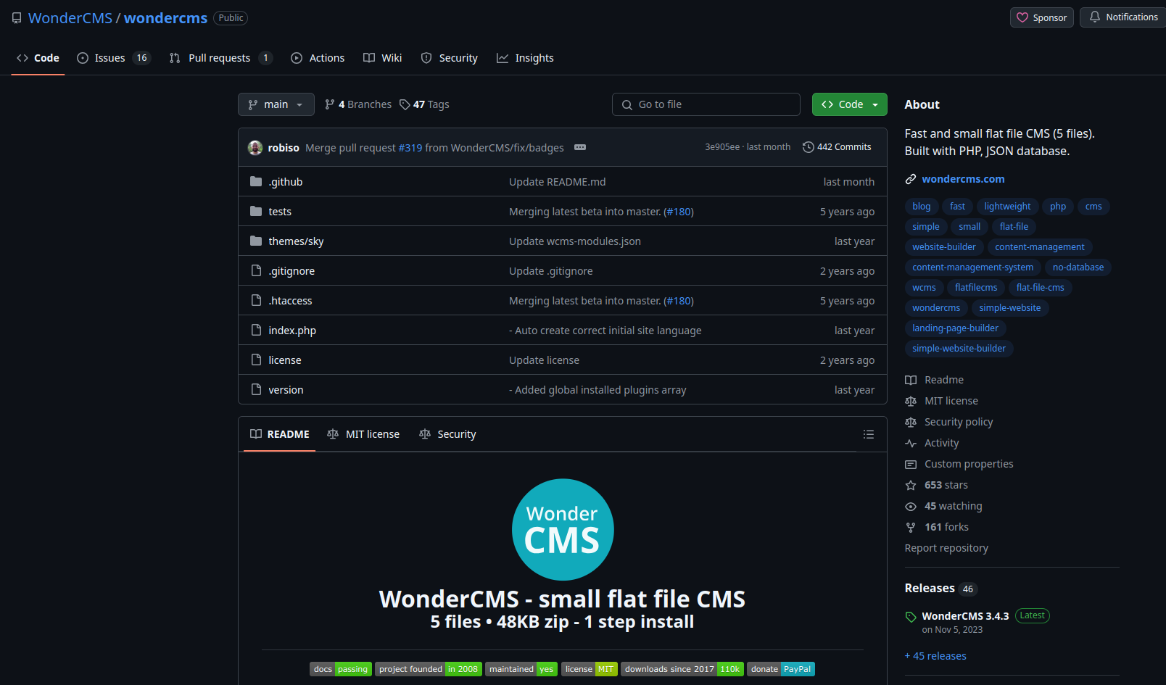Screen dimensions: 1166x685
Task: Select the lightweight topic tag
Action: click(x=1007, y=207)
